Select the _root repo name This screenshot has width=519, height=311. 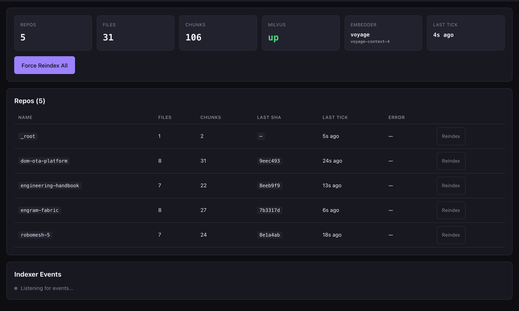click(x=28, y=136)
